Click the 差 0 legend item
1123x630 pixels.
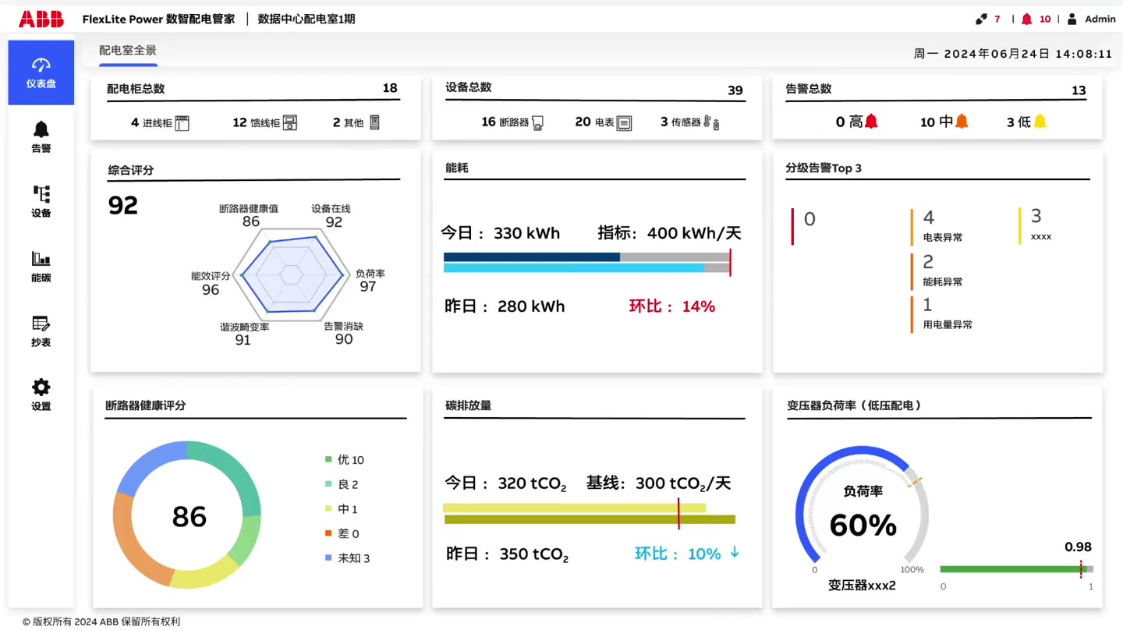click(x=342, y=533)
